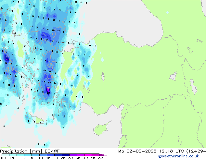206x159 pixels.
Task: Click the legend value 25
Action: (x=63, y=158)
